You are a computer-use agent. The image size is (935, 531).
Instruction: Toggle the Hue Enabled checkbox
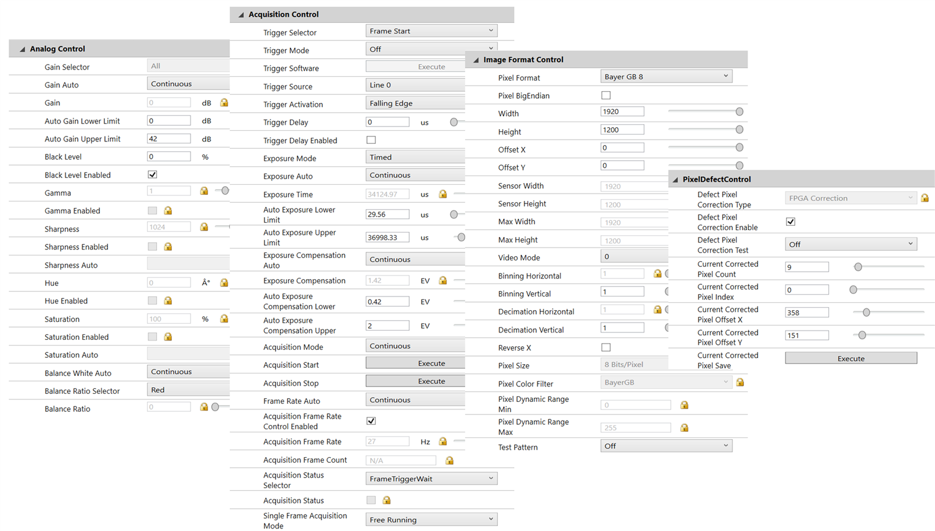152,301
